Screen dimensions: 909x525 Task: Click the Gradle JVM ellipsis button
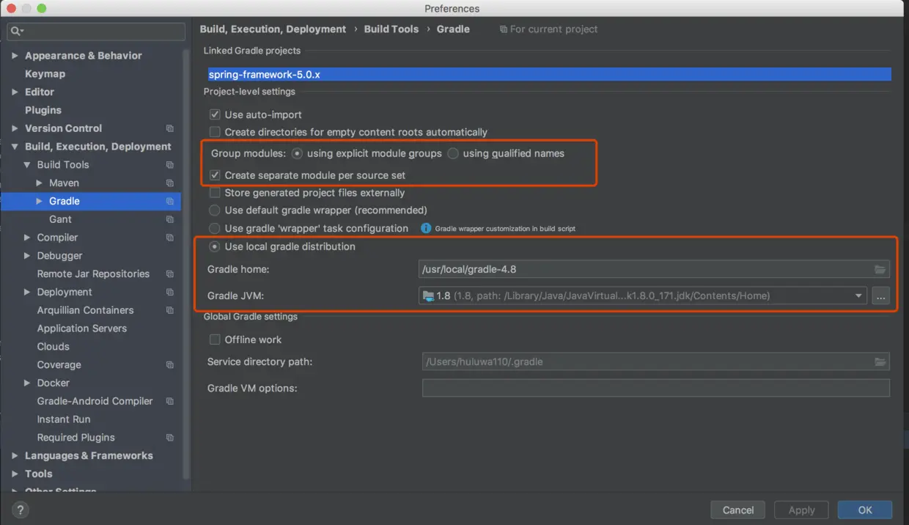pos(880,296)
